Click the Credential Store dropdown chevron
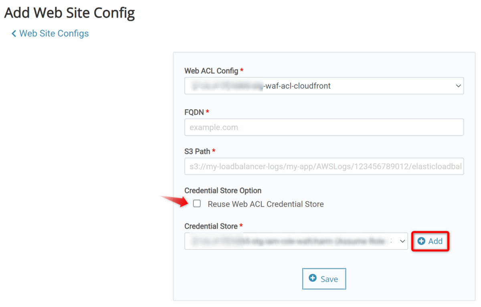 pyautogui.click(x=402, y=241)
